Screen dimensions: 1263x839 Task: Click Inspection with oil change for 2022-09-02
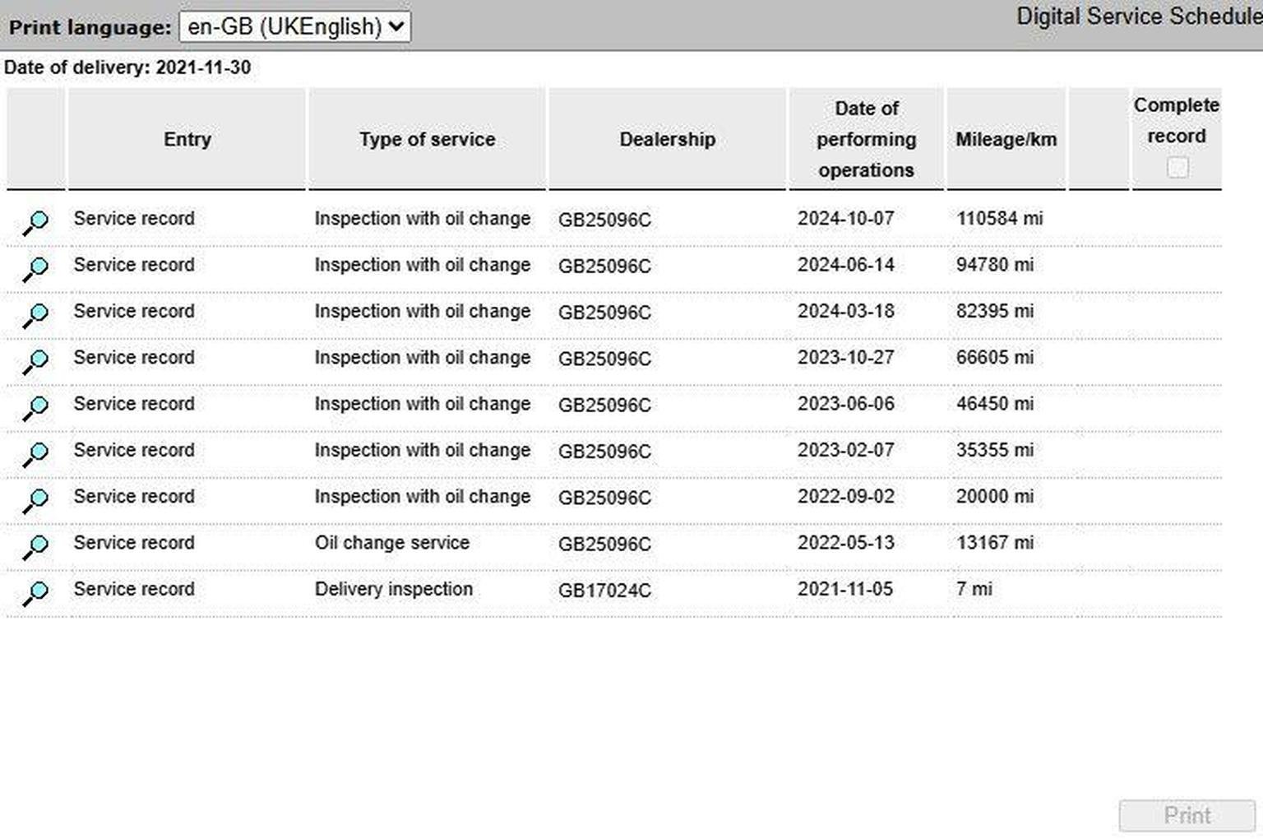pos(423,497)
